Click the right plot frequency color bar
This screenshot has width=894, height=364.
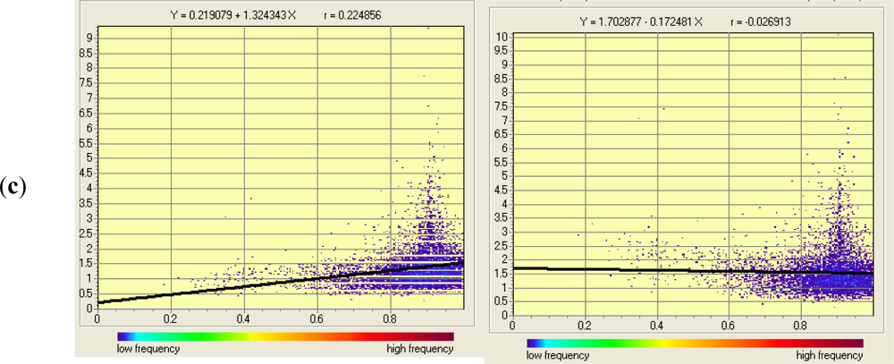[695, 343]
